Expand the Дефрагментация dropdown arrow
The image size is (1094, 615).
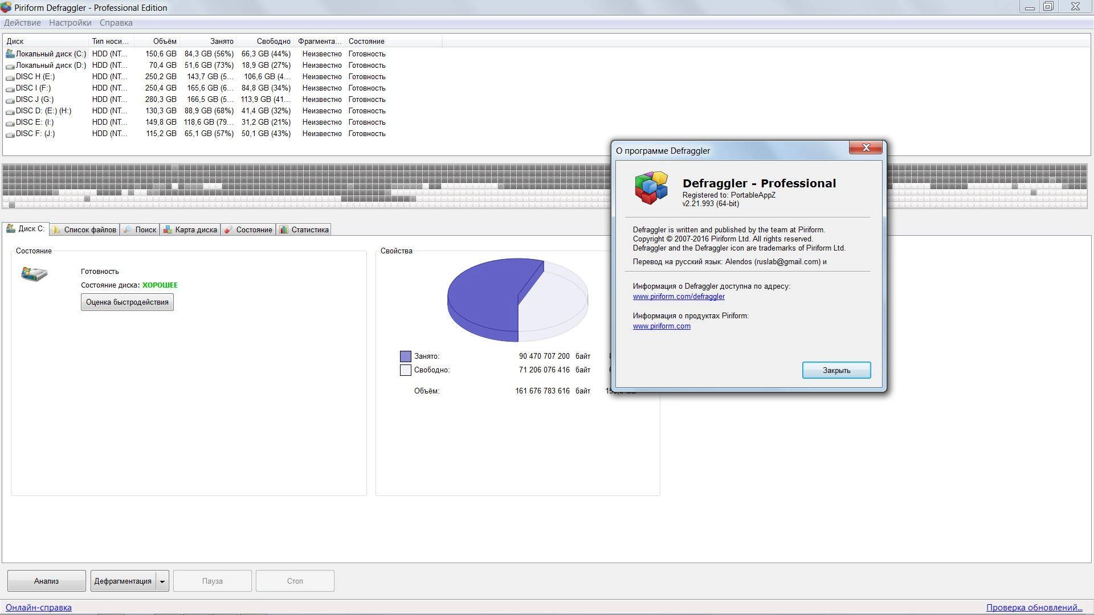point(162,581)
